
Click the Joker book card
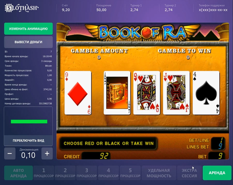click(117, 93)
